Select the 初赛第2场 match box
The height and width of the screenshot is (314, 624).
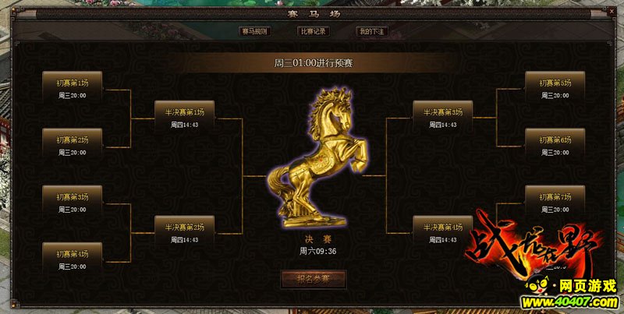pos(73,145)
